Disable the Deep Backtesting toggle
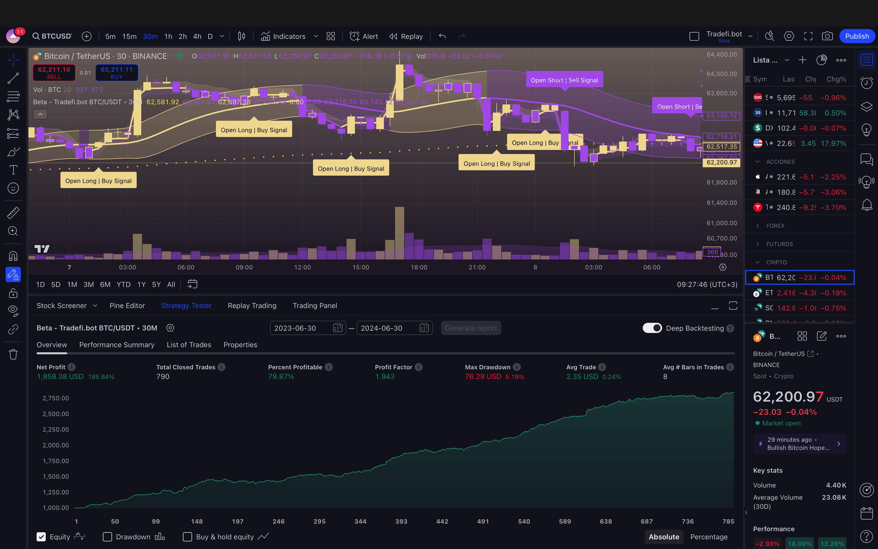 point(652,328)
